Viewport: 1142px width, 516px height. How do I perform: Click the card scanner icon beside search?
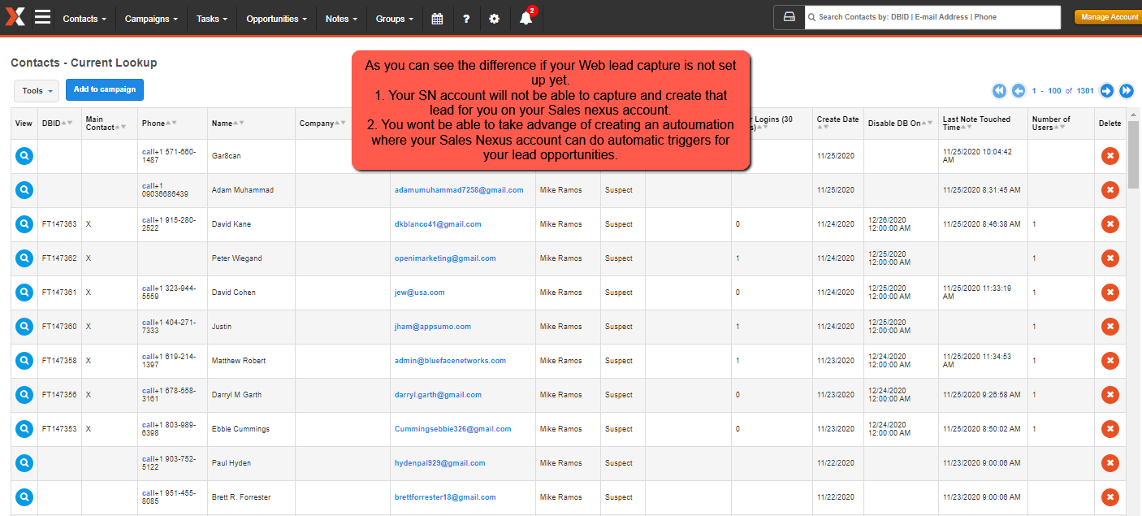789,17
